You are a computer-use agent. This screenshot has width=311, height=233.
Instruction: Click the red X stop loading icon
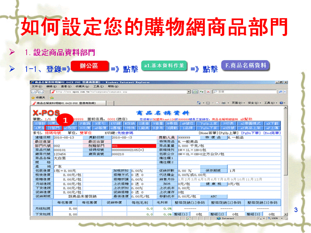[208, 92]
